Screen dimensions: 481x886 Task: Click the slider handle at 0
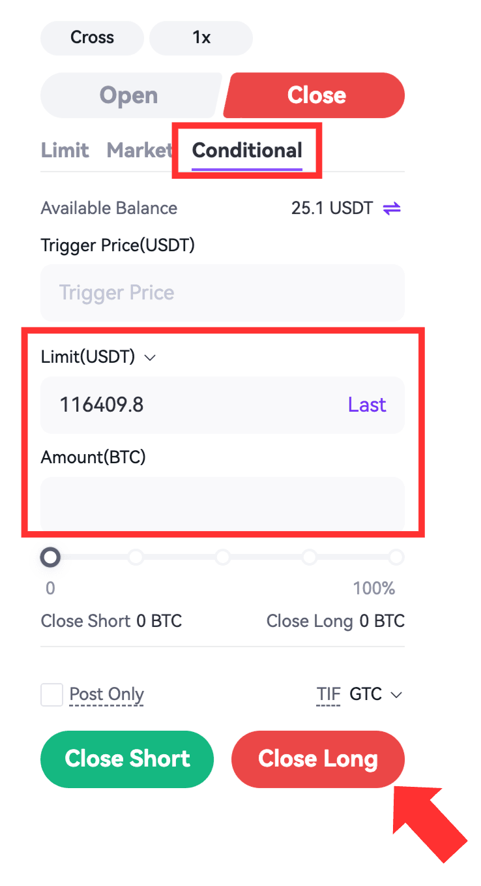click(x=50, y=557)
